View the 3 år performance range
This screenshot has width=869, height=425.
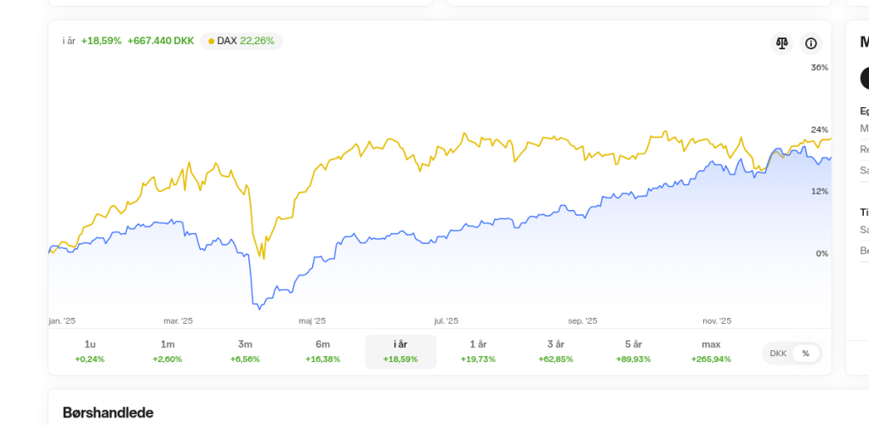click(556, 351)
